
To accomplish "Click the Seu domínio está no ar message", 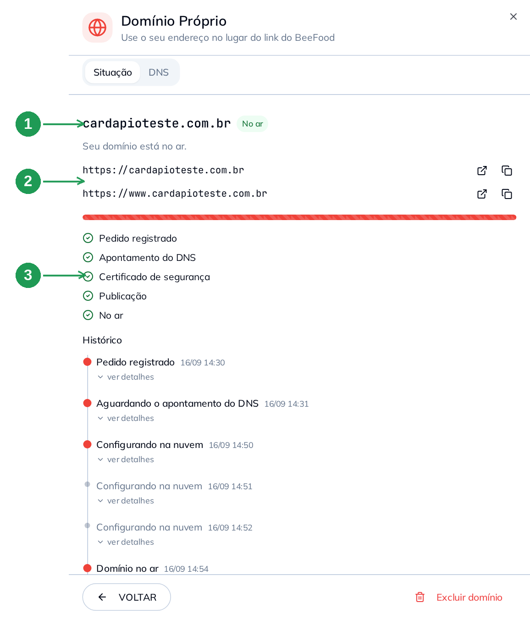I will 134,146.
